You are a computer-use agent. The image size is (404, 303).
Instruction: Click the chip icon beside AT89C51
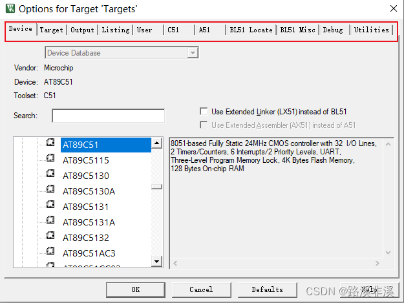pyautogui.click(x=50, y=142)
